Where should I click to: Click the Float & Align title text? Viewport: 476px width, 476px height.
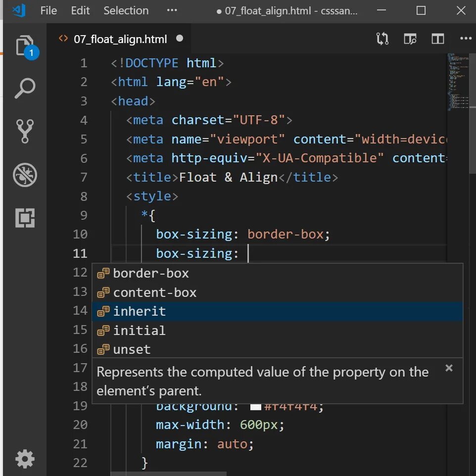pyautogui.click(x=228, y=177)
